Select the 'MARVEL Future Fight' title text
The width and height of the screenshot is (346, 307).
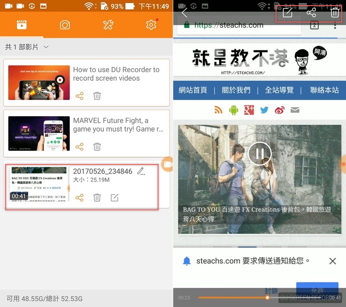coord(118,125)
